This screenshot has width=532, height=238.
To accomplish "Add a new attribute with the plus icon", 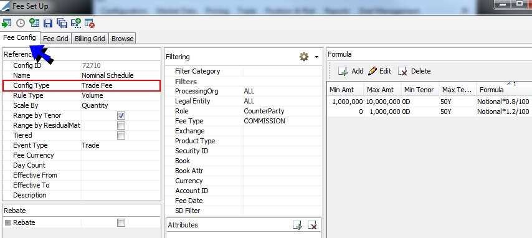I will (297, 225).
